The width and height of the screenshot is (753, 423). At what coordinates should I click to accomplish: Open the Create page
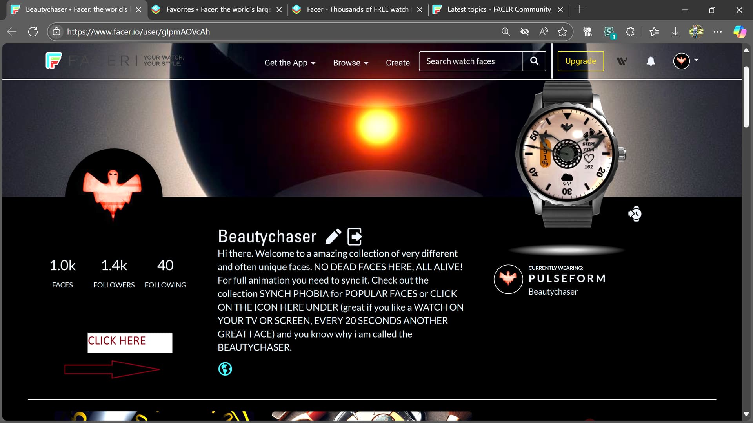pyautogui.click(x=398, y=63)
